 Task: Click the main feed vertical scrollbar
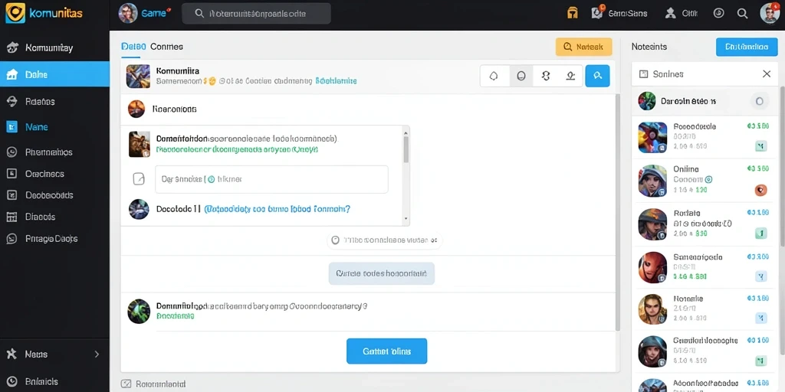tap(617, 213)
